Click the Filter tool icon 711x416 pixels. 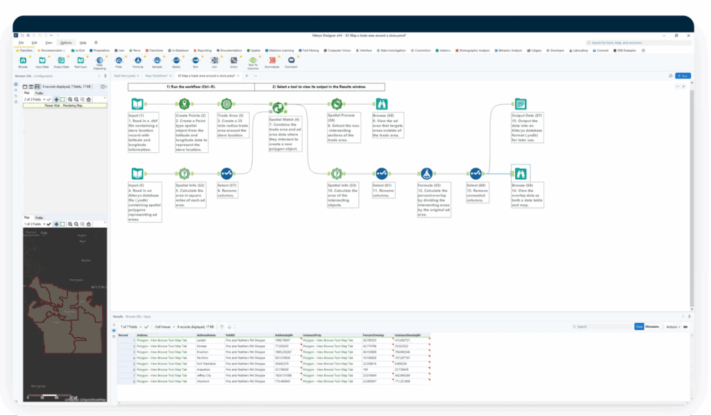[x=119, y=60]
